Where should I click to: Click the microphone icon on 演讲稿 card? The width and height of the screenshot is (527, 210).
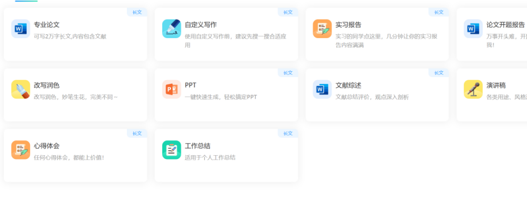tap(473, 90)
